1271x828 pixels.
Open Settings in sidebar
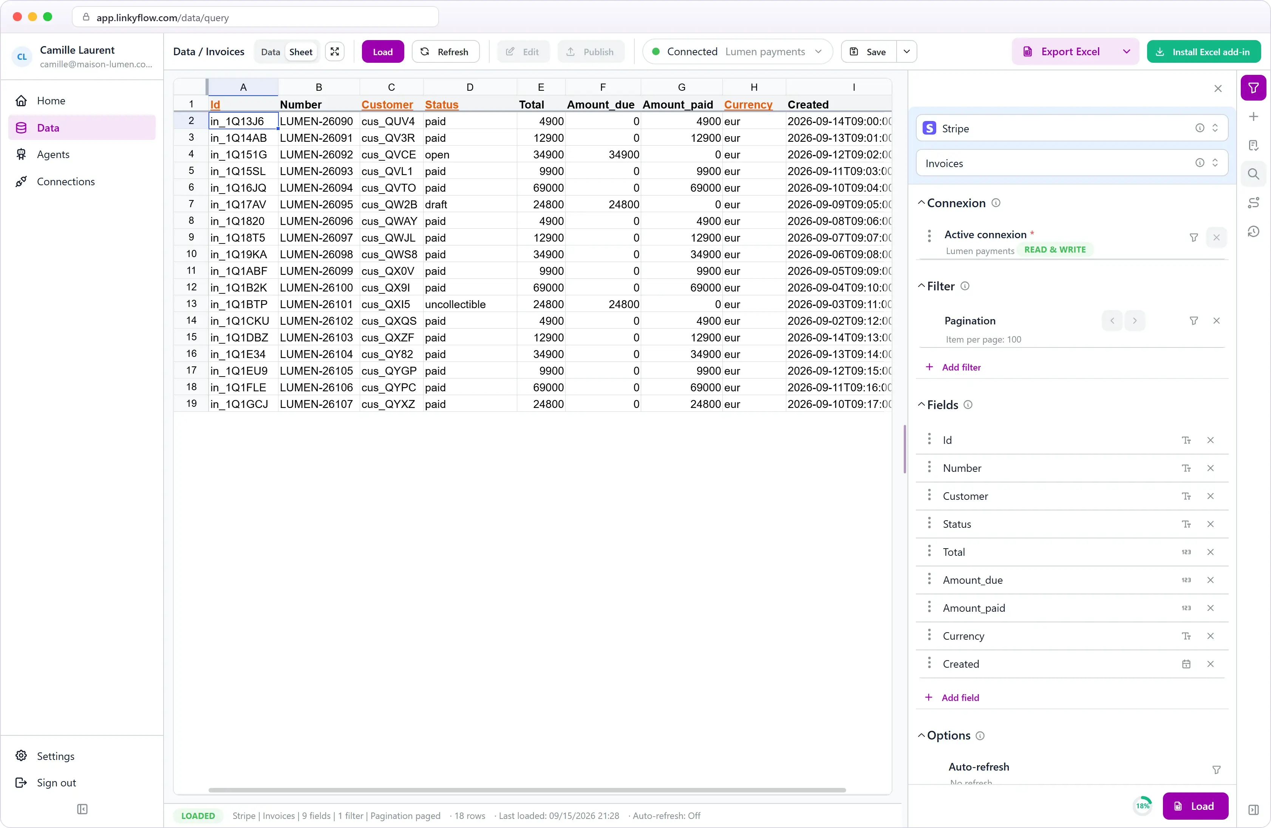(82, 757)
